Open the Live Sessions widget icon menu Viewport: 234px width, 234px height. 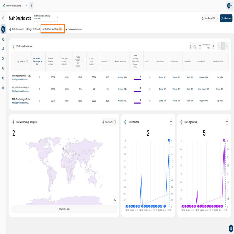(125, 122)
